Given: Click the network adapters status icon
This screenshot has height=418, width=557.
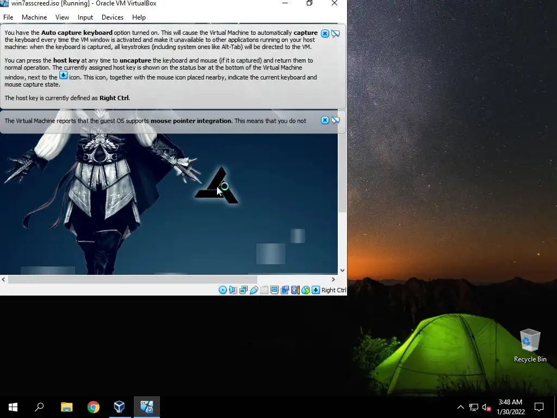Looking at the screenshot, I should tap(243, 290).
